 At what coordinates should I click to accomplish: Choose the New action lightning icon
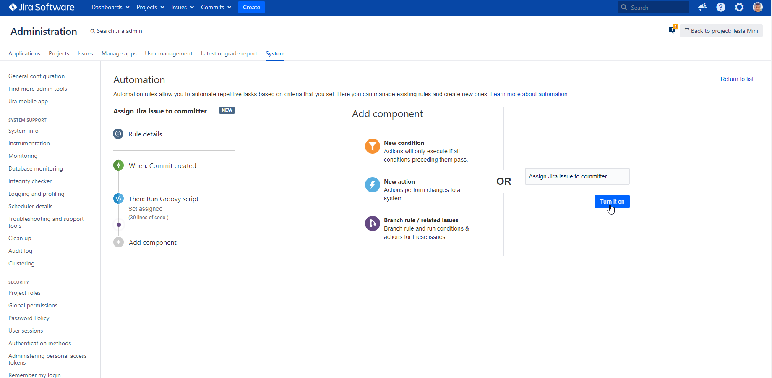(x=372, y=185)
